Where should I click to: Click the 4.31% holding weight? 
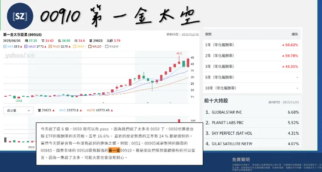(x=293, y=133)
